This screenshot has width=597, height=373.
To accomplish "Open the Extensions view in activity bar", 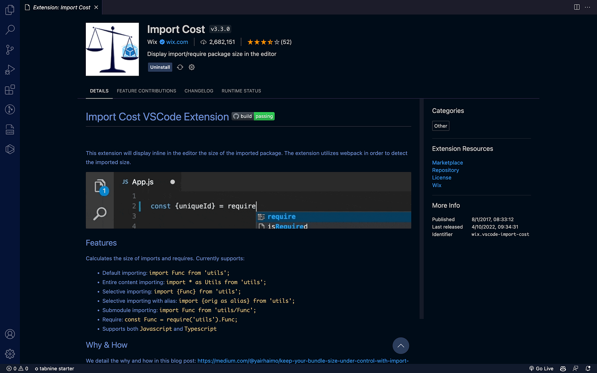I will click(x=10, y=90).
